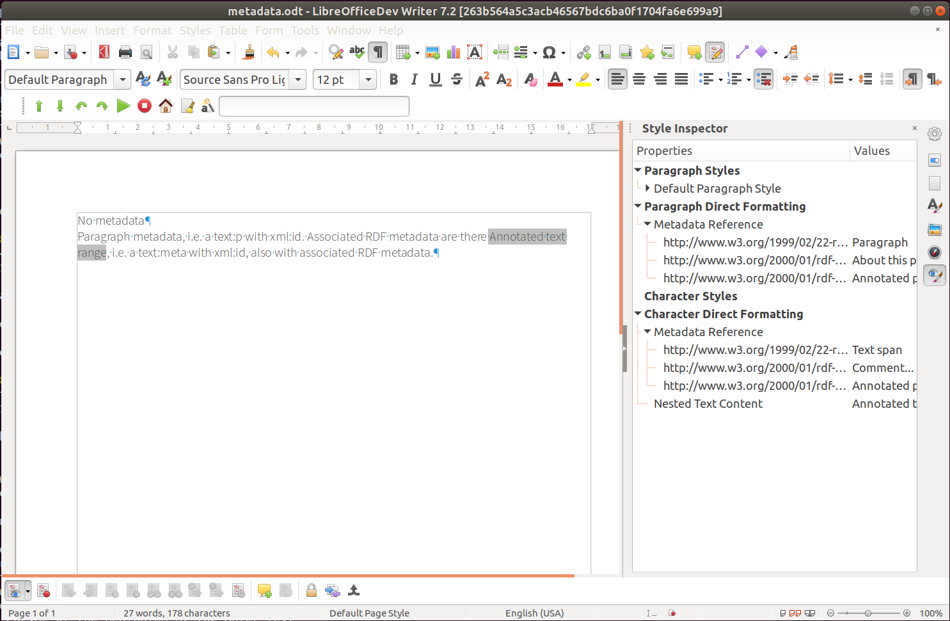Viewport: 950px width, 621px height.
Task: Click the word count in the status bar
Action: point(177,613)
